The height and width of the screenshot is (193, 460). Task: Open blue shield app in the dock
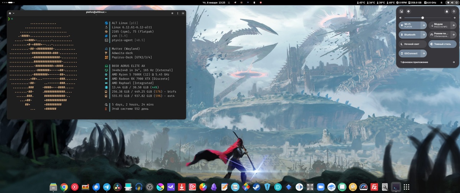pyautogui.click(x=267, y=187)
